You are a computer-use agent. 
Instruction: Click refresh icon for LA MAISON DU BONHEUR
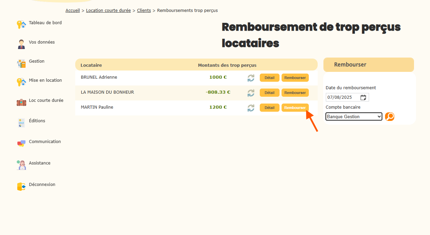pyautogui.click(x=251, y=93)
